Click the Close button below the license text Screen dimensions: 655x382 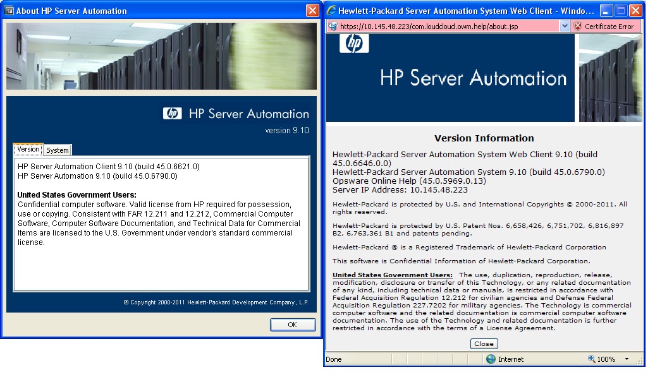click(484, 343)
